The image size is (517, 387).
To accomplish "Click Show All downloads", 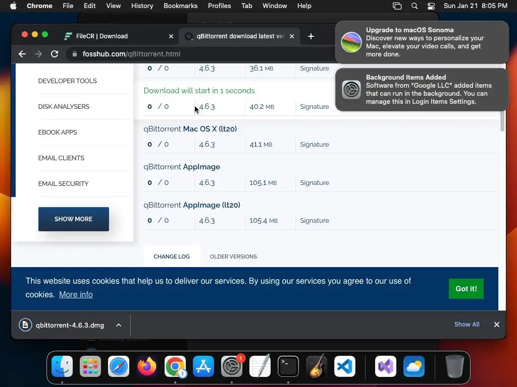I will pos(467,325).
